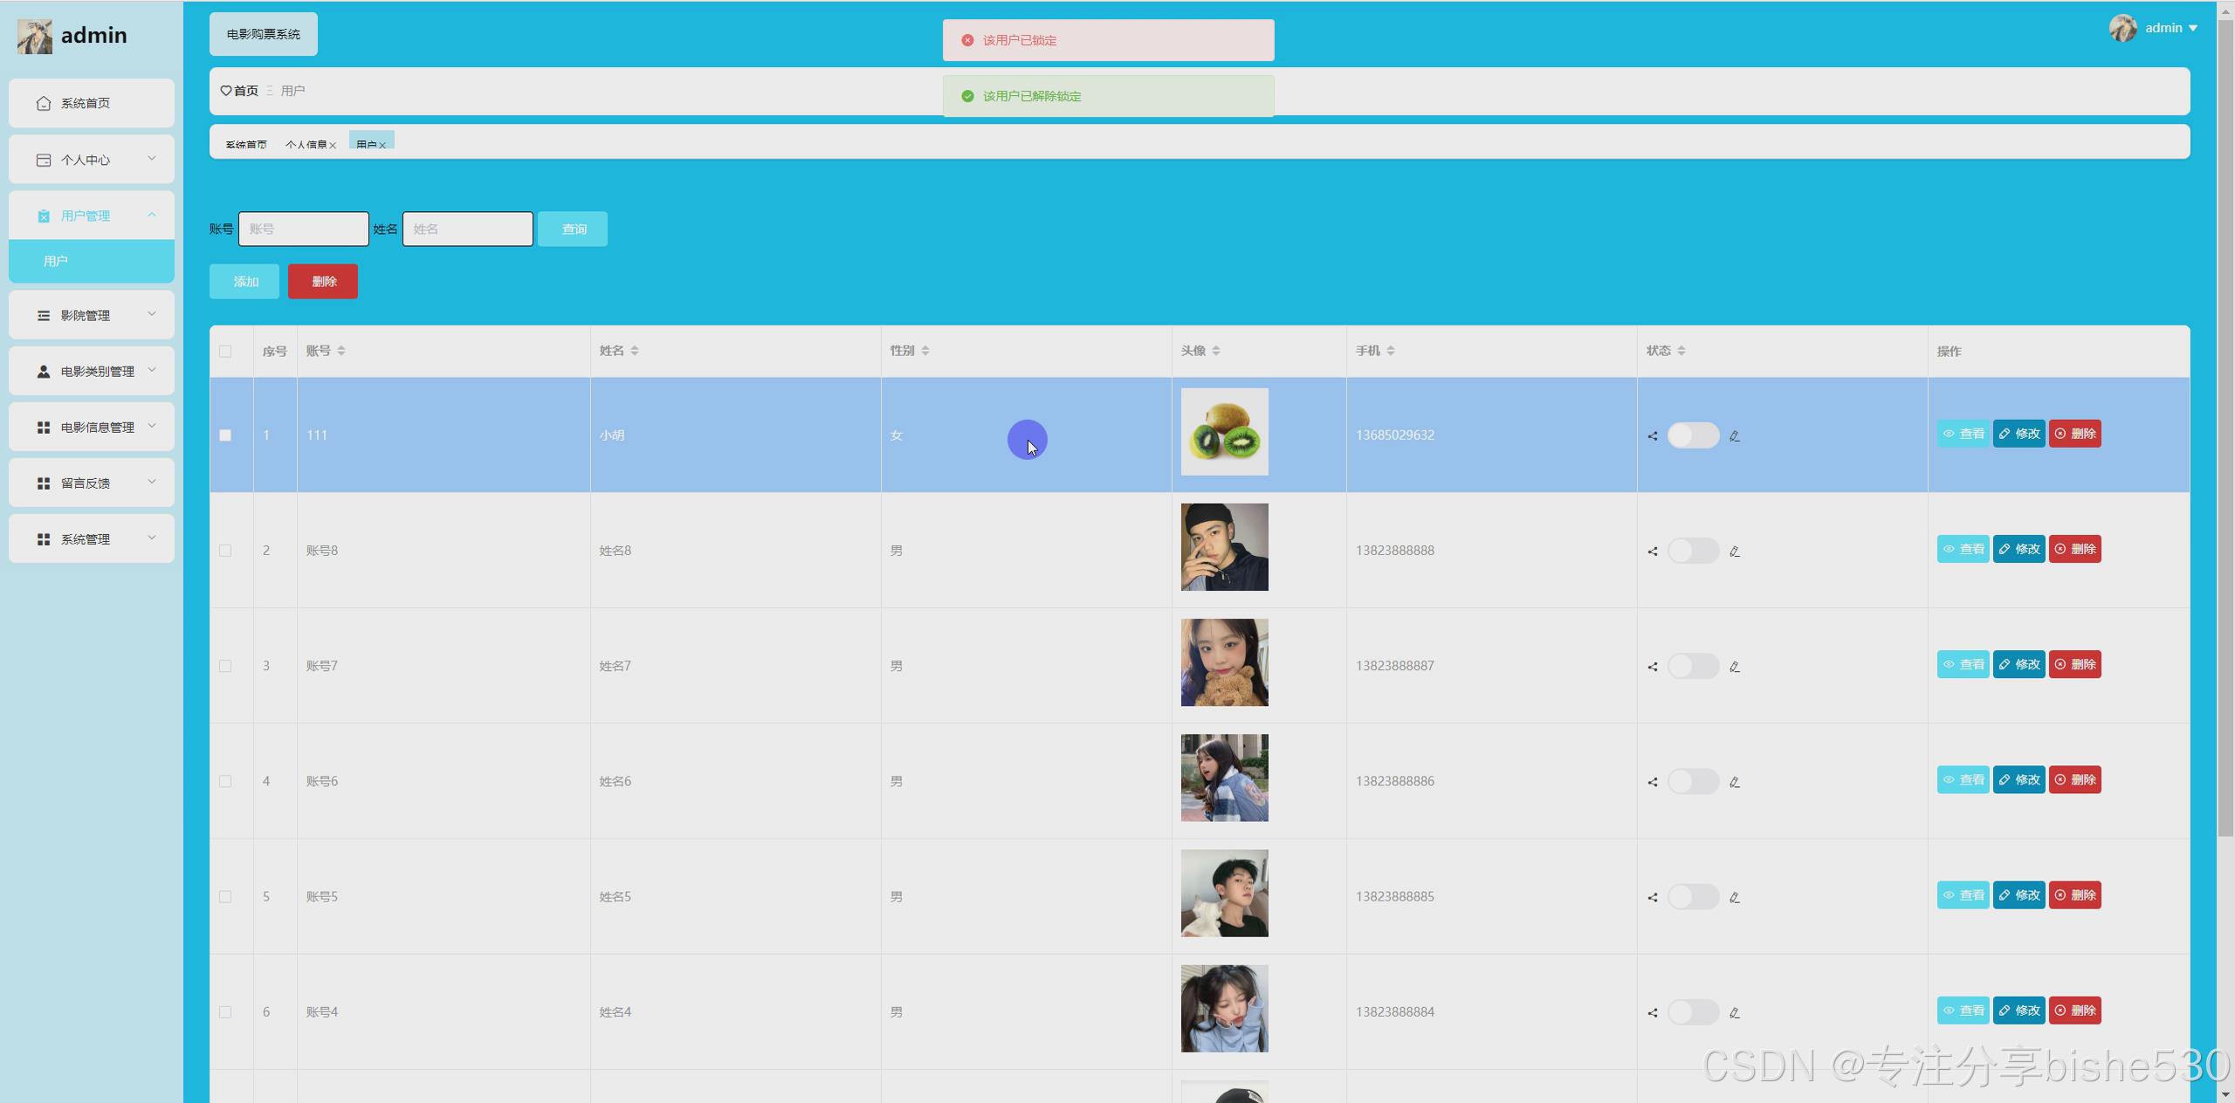Open the kiwi avatar thumbnail of user 111
This screenshot has width=2235, height=1103.
point(1224,432)
